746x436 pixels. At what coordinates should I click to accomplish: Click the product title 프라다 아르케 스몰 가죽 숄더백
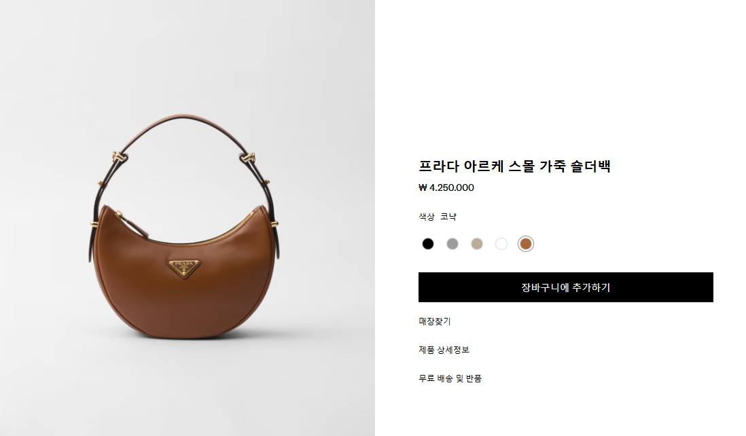pos(514,166)
